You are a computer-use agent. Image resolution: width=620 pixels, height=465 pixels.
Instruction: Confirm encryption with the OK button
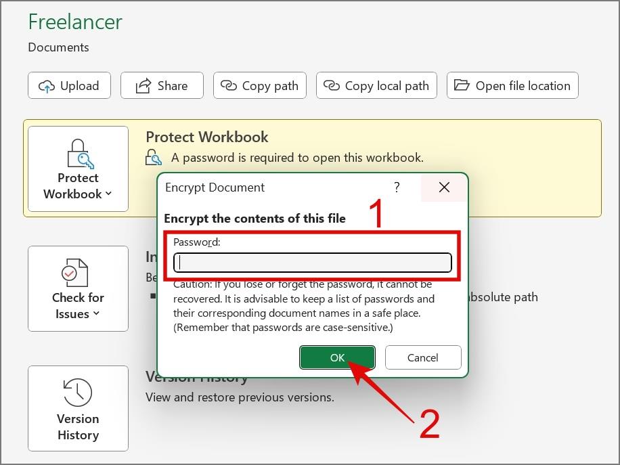tap(337, 357)
